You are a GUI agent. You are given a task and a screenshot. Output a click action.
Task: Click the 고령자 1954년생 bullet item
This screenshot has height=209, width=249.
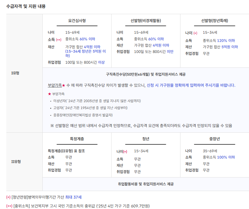[x=90, y=108]
